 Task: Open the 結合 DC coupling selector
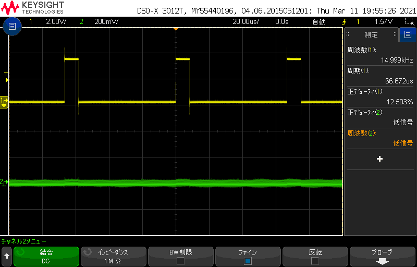(x=46, y=256)
